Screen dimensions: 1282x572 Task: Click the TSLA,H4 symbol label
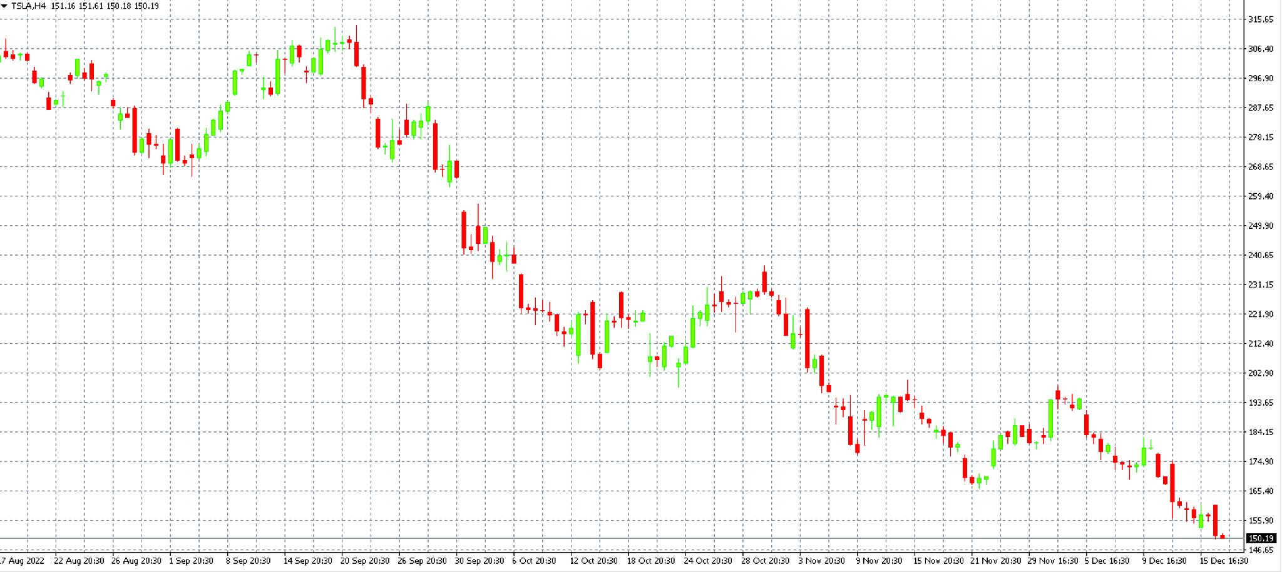29,6
